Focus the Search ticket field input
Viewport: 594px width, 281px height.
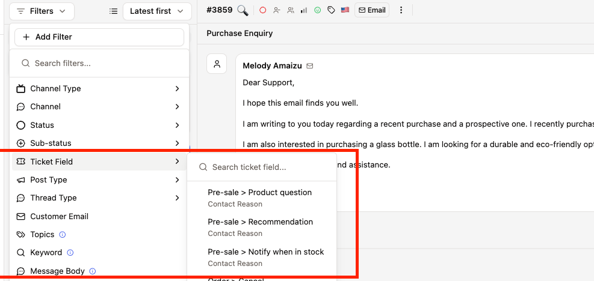262,167
